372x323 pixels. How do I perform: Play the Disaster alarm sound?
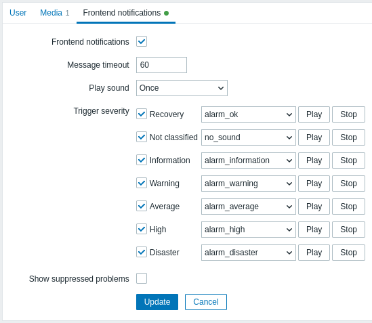pos(314,253)
